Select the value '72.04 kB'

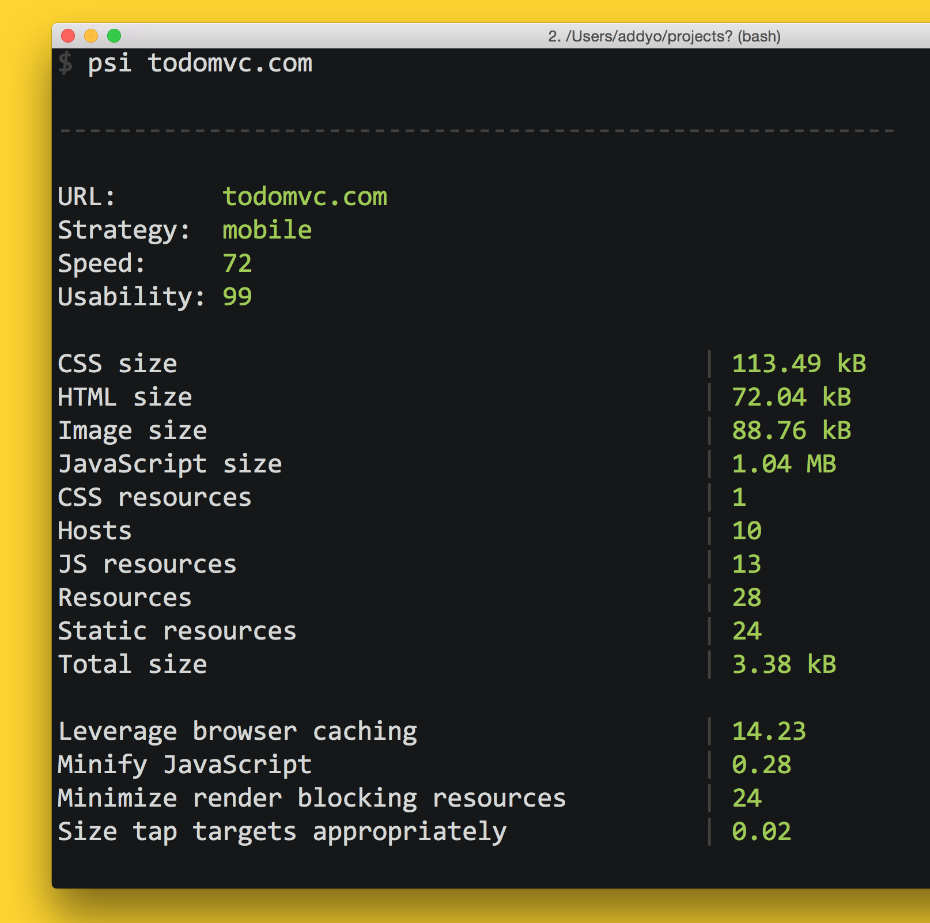(792, 398)
